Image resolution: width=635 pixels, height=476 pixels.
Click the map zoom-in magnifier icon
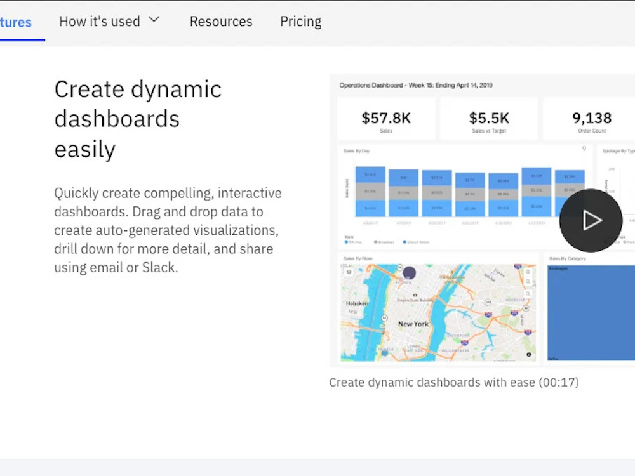(528, 272)
